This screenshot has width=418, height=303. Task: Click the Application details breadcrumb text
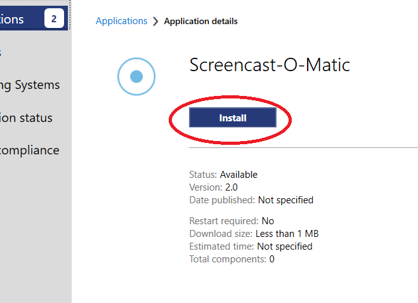click(x=200, y=21)
